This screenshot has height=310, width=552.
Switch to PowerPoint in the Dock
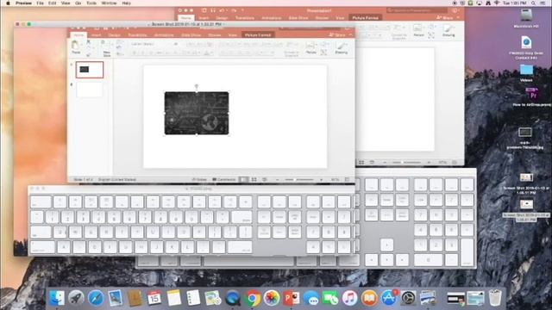292,298
